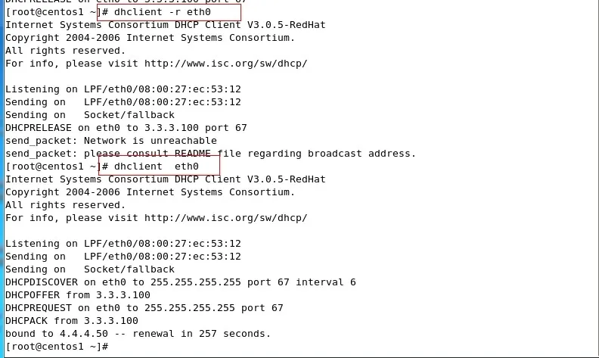Viewport: 599px width, 358px height.
Task: Click 'port 67' in the DHCPREQUEST line
Action: [265, 308]
